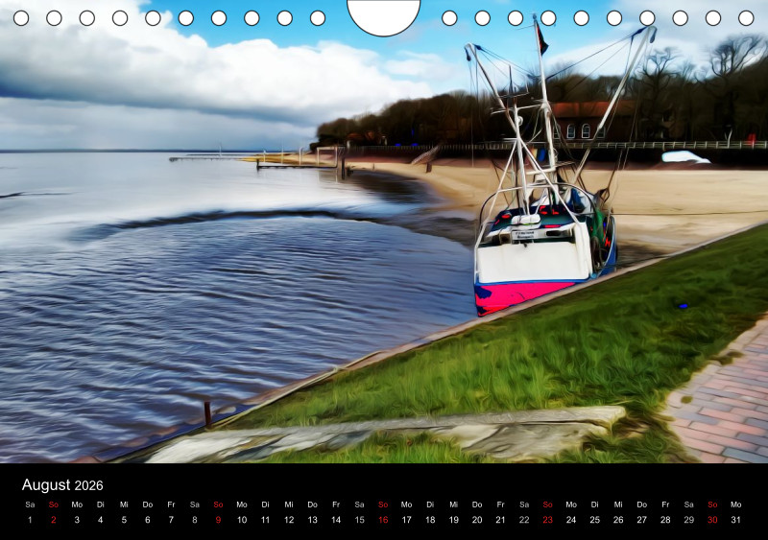Viewport: 768px width, 540px height.
Task: Click date 18 in the calendar
Action: pyautogui.click(x=430, y=520)
